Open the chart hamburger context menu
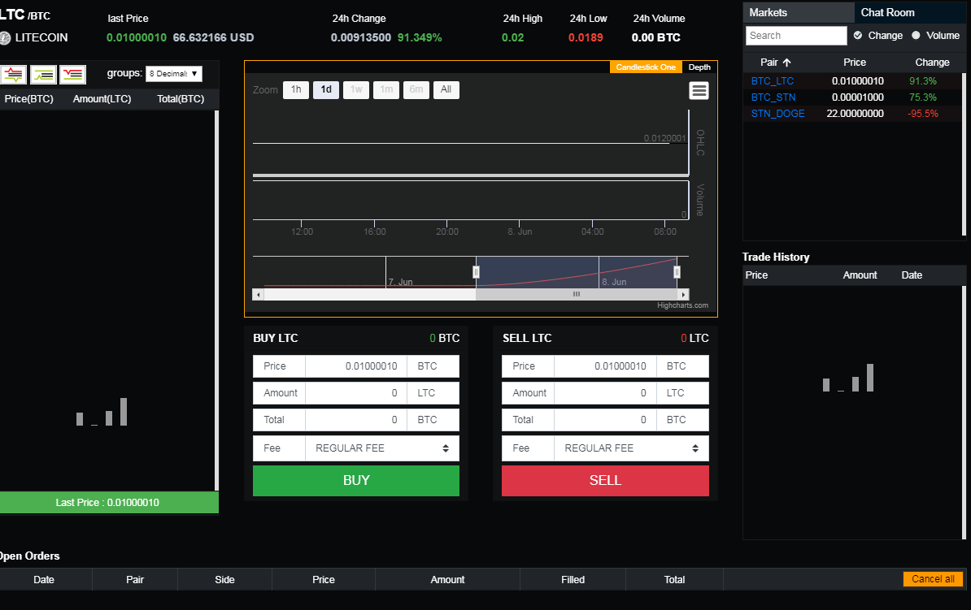This screenshot has width=971, height=610. tap(699, 91)
